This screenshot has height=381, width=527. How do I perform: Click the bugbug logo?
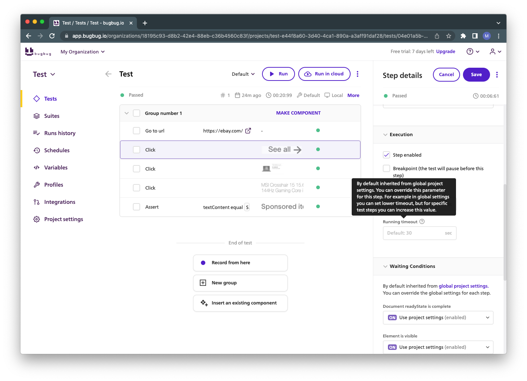pyautogui.click(x=38, y=52)
